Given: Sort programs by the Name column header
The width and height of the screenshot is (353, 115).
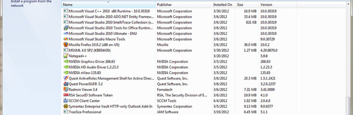Looking at the screenshot, I should click(x=108, y=5).
